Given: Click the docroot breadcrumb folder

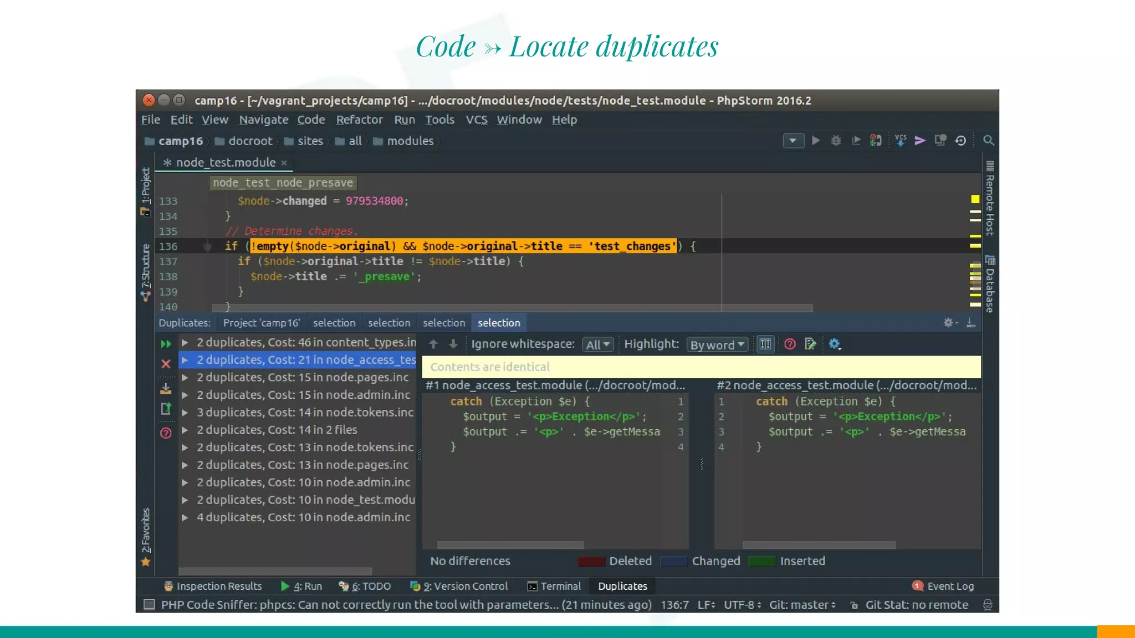Looking at the screenshot, I should tap(243, 141).
